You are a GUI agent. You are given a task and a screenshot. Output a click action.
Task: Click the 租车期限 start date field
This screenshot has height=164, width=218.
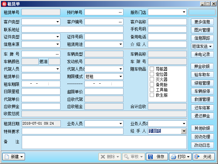(x=41, y=84)
